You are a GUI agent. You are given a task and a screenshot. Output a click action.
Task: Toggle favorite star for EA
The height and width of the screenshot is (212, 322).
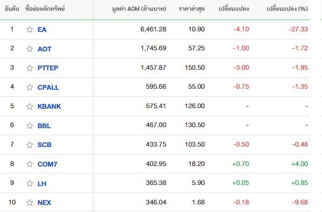[x=30, y=29]
